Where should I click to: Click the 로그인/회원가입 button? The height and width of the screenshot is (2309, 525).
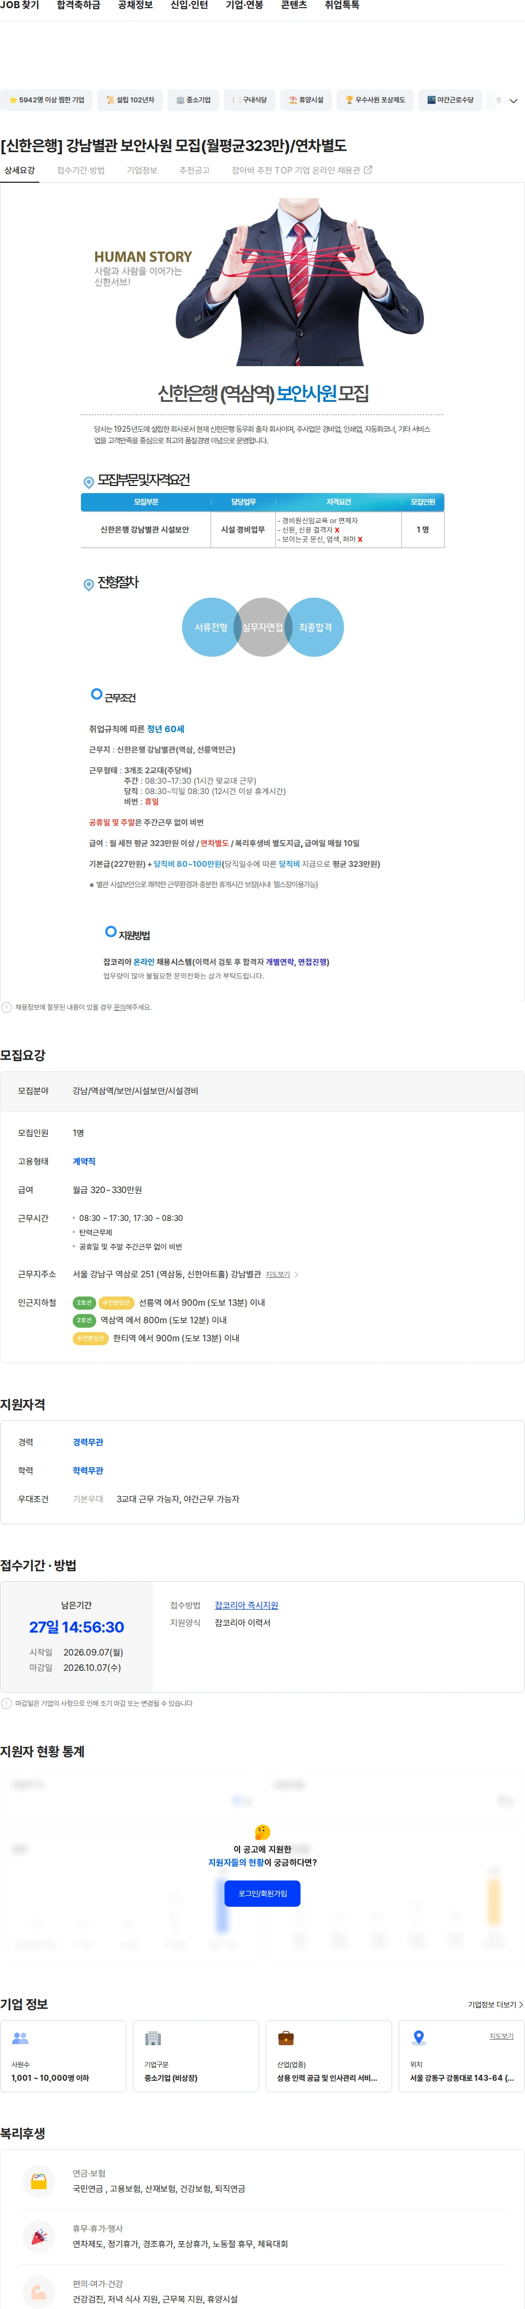(262, 1893)
